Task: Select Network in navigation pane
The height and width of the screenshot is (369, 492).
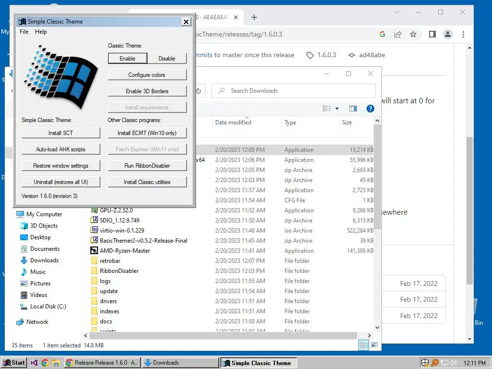Action: 37,321
